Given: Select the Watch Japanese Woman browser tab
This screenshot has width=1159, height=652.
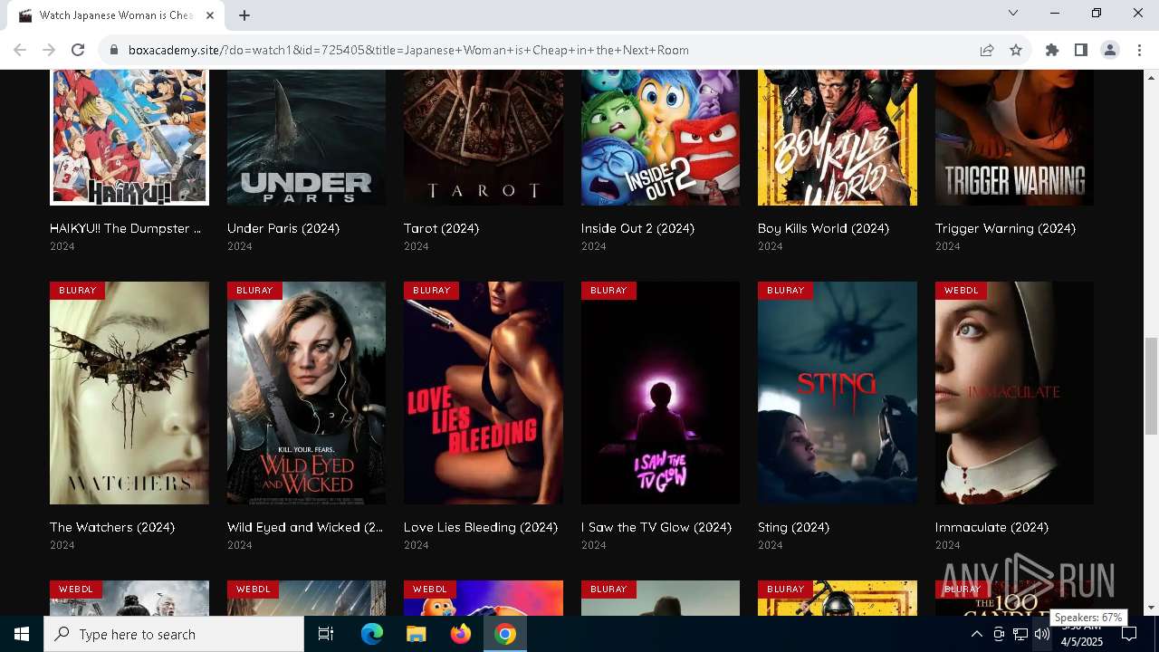Looking at the screenshot, I should click(116, 15).
